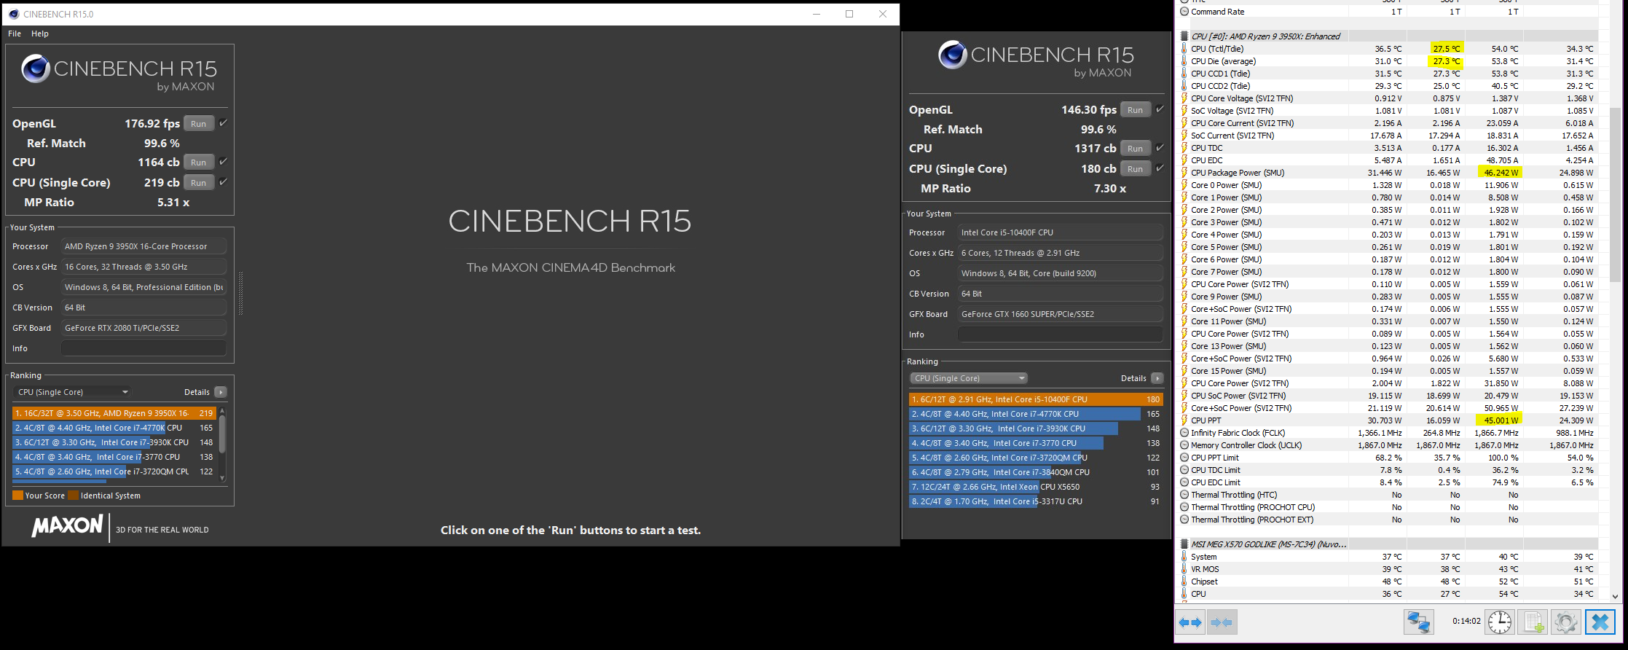Image resolution: width=1628 pixels, height=650 pixels.
Task: Close sensors with blue X icon
Action: pos(1600,622)
